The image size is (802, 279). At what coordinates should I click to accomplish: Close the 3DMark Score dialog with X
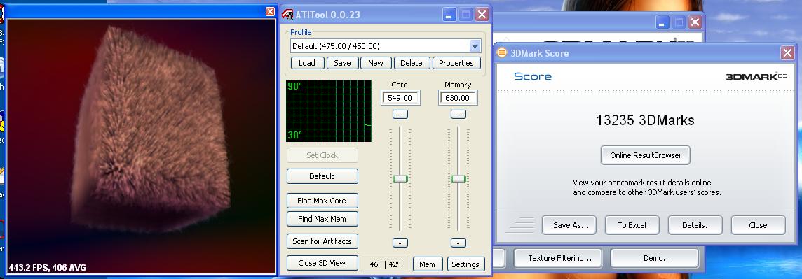(x=787, y=53)
